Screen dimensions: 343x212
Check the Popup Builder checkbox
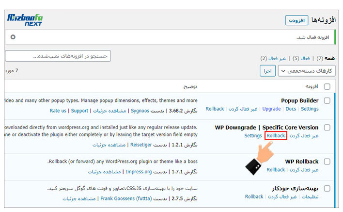327,101
